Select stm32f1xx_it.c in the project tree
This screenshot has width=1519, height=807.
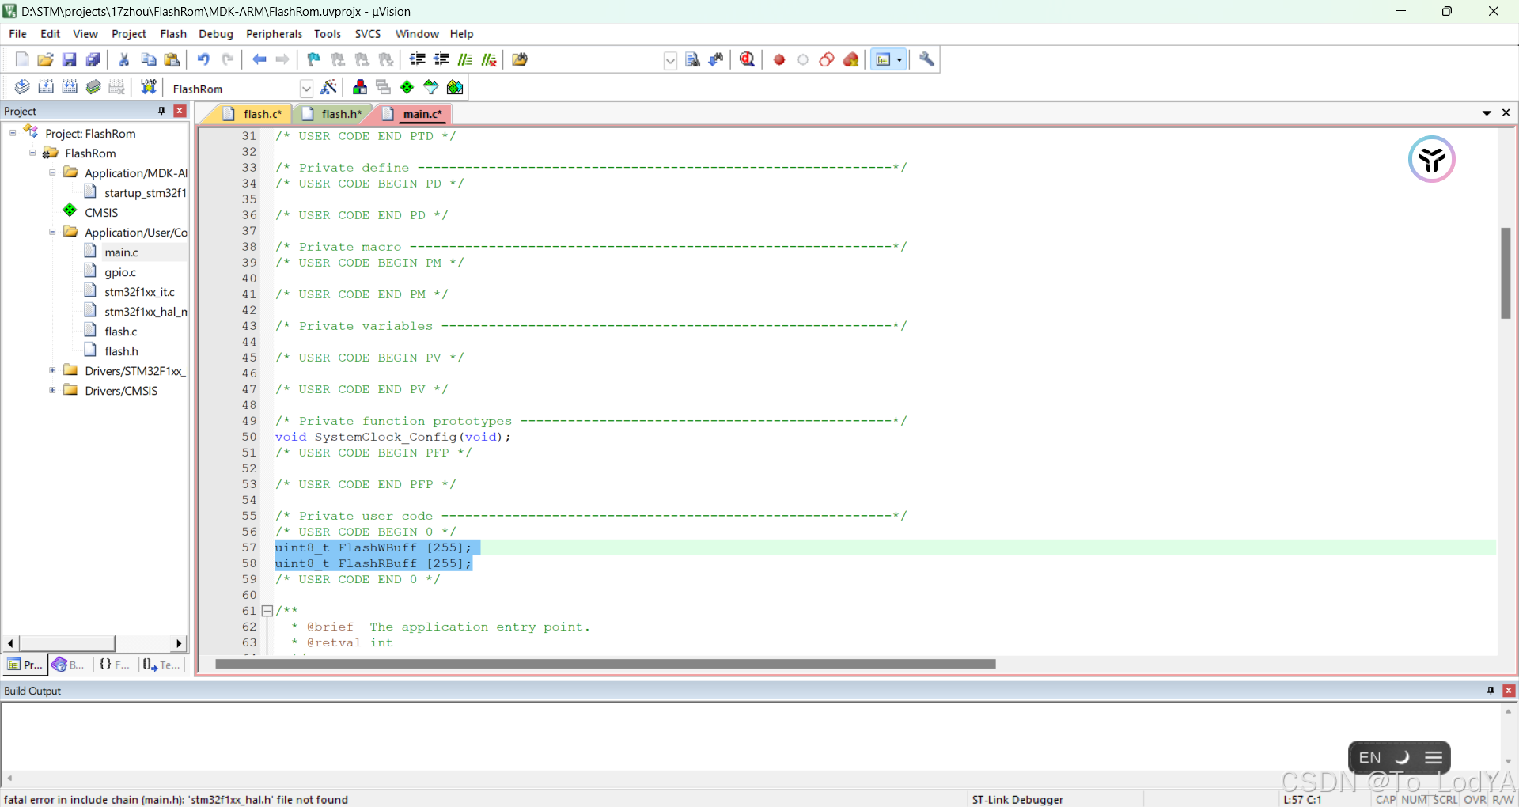pos(139,292)
